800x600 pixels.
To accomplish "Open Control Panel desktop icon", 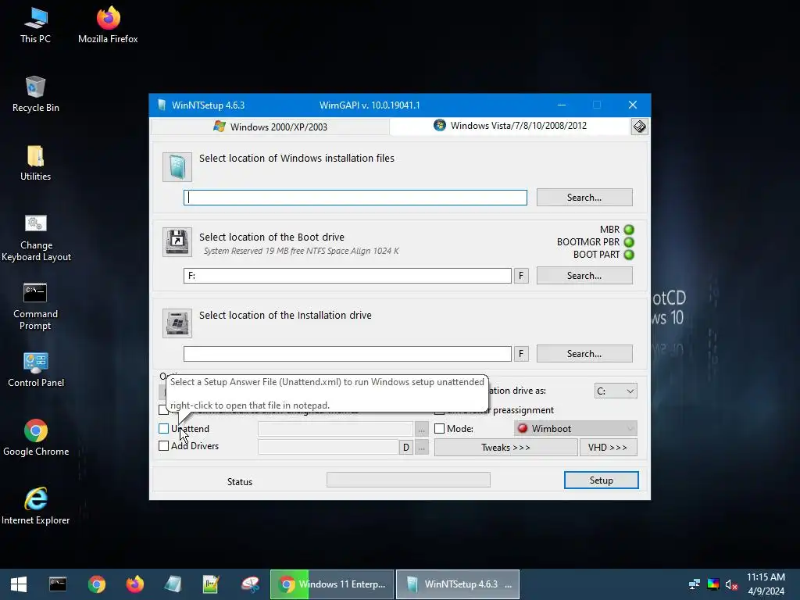I will point(36,370).
